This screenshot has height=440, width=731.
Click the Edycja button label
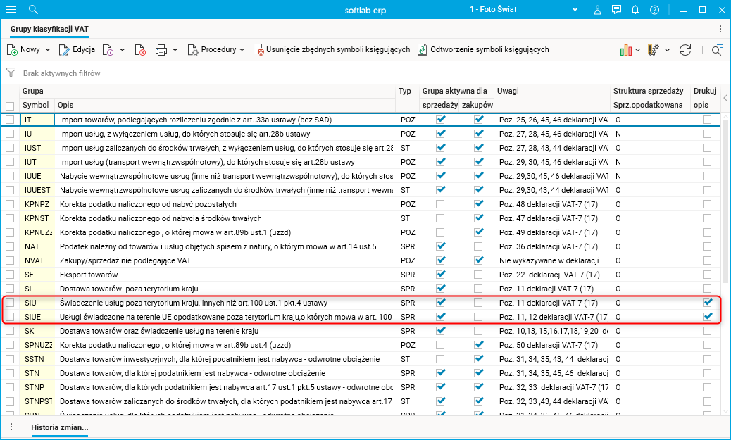pos(84,49)
